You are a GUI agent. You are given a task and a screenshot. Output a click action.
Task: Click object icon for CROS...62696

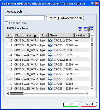(x=50, y=60)
